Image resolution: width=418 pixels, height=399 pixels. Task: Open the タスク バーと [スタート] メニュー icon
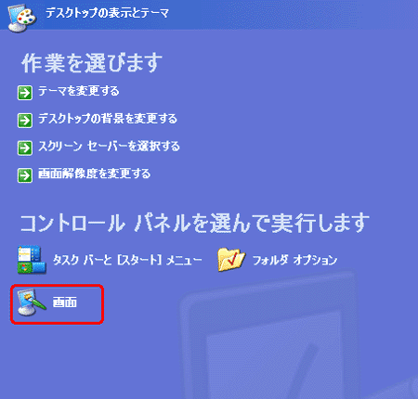32,260
